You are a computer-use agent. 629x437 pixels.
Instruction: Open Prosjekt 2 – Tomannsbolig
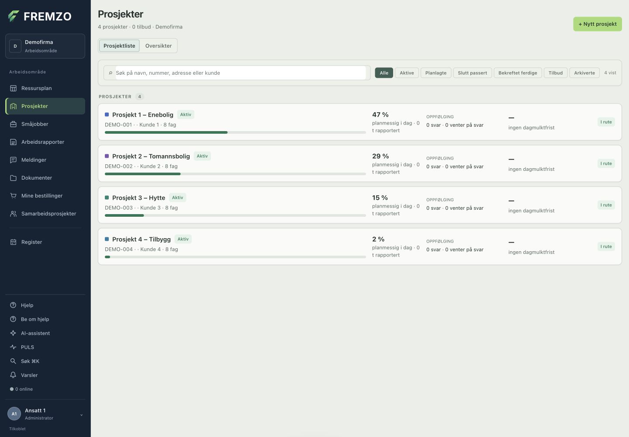(x=359, y=163)
